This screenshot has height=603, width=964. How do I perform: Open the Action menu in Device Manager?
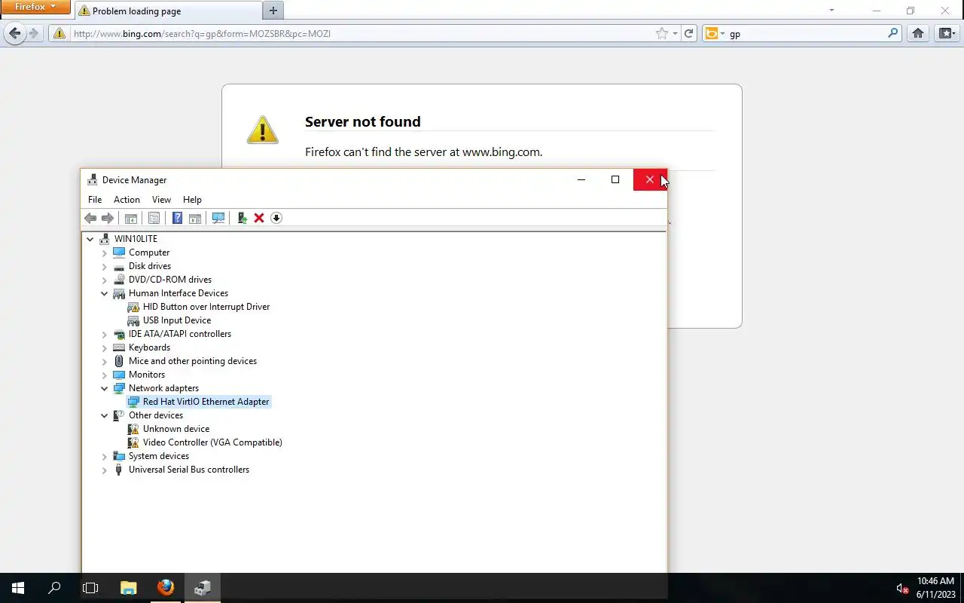pos(127,200)
